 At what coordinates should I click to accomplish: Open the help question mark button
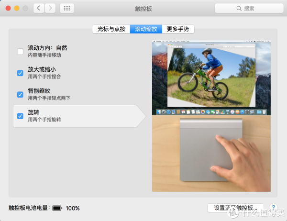[x=273, y=207]
